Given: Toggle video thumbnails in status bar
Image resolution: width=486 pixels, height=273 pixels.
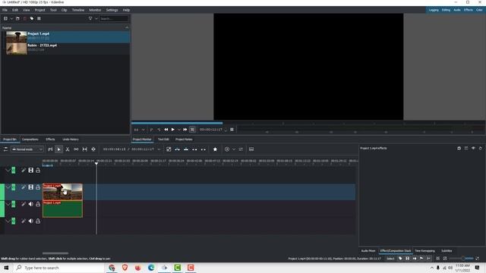Looking at the screenshot, I should pos(407,258).
